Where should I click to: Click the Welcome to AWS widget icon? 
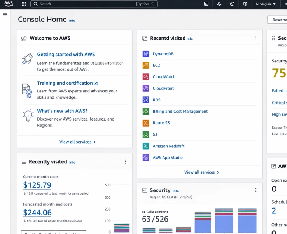(x=24, y=38)
